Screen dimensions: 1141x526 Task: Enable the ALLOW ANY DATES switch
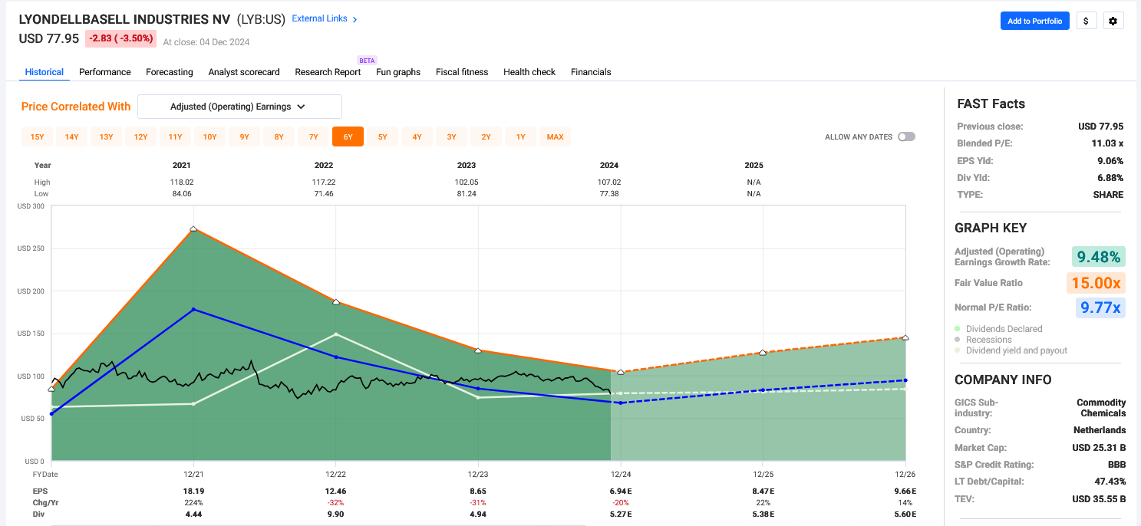click(905, 135)
